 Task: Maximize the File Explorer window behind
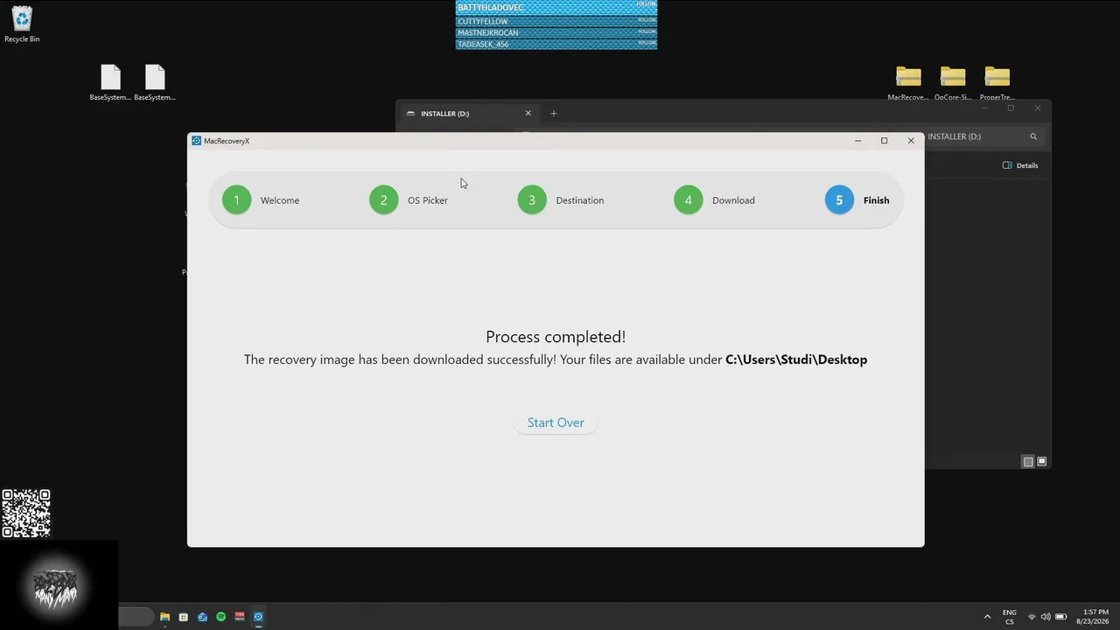1011,108
